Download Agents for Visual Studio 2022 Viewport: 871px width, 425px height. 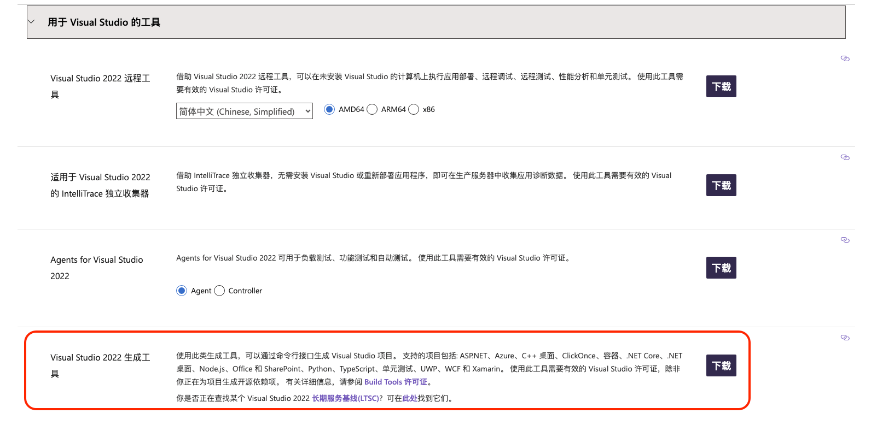pos(721,268)
